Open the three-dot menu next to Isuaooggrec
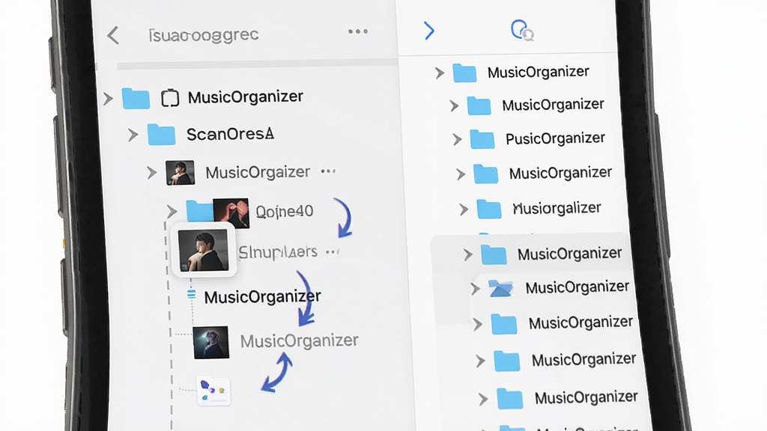 pos(357,31)
